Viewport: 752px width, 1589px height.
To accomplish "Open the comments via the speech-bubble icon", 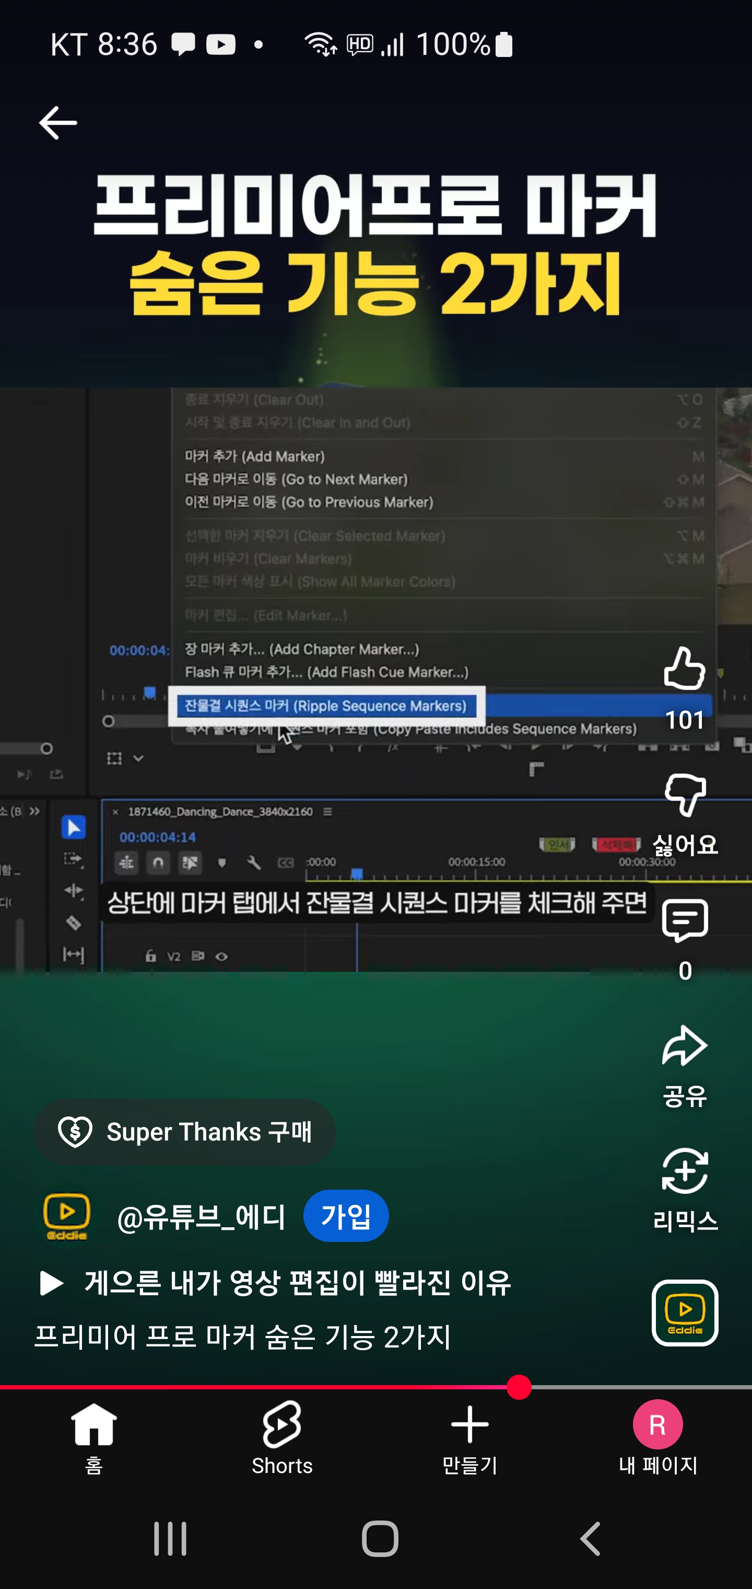I will [685, 921].
